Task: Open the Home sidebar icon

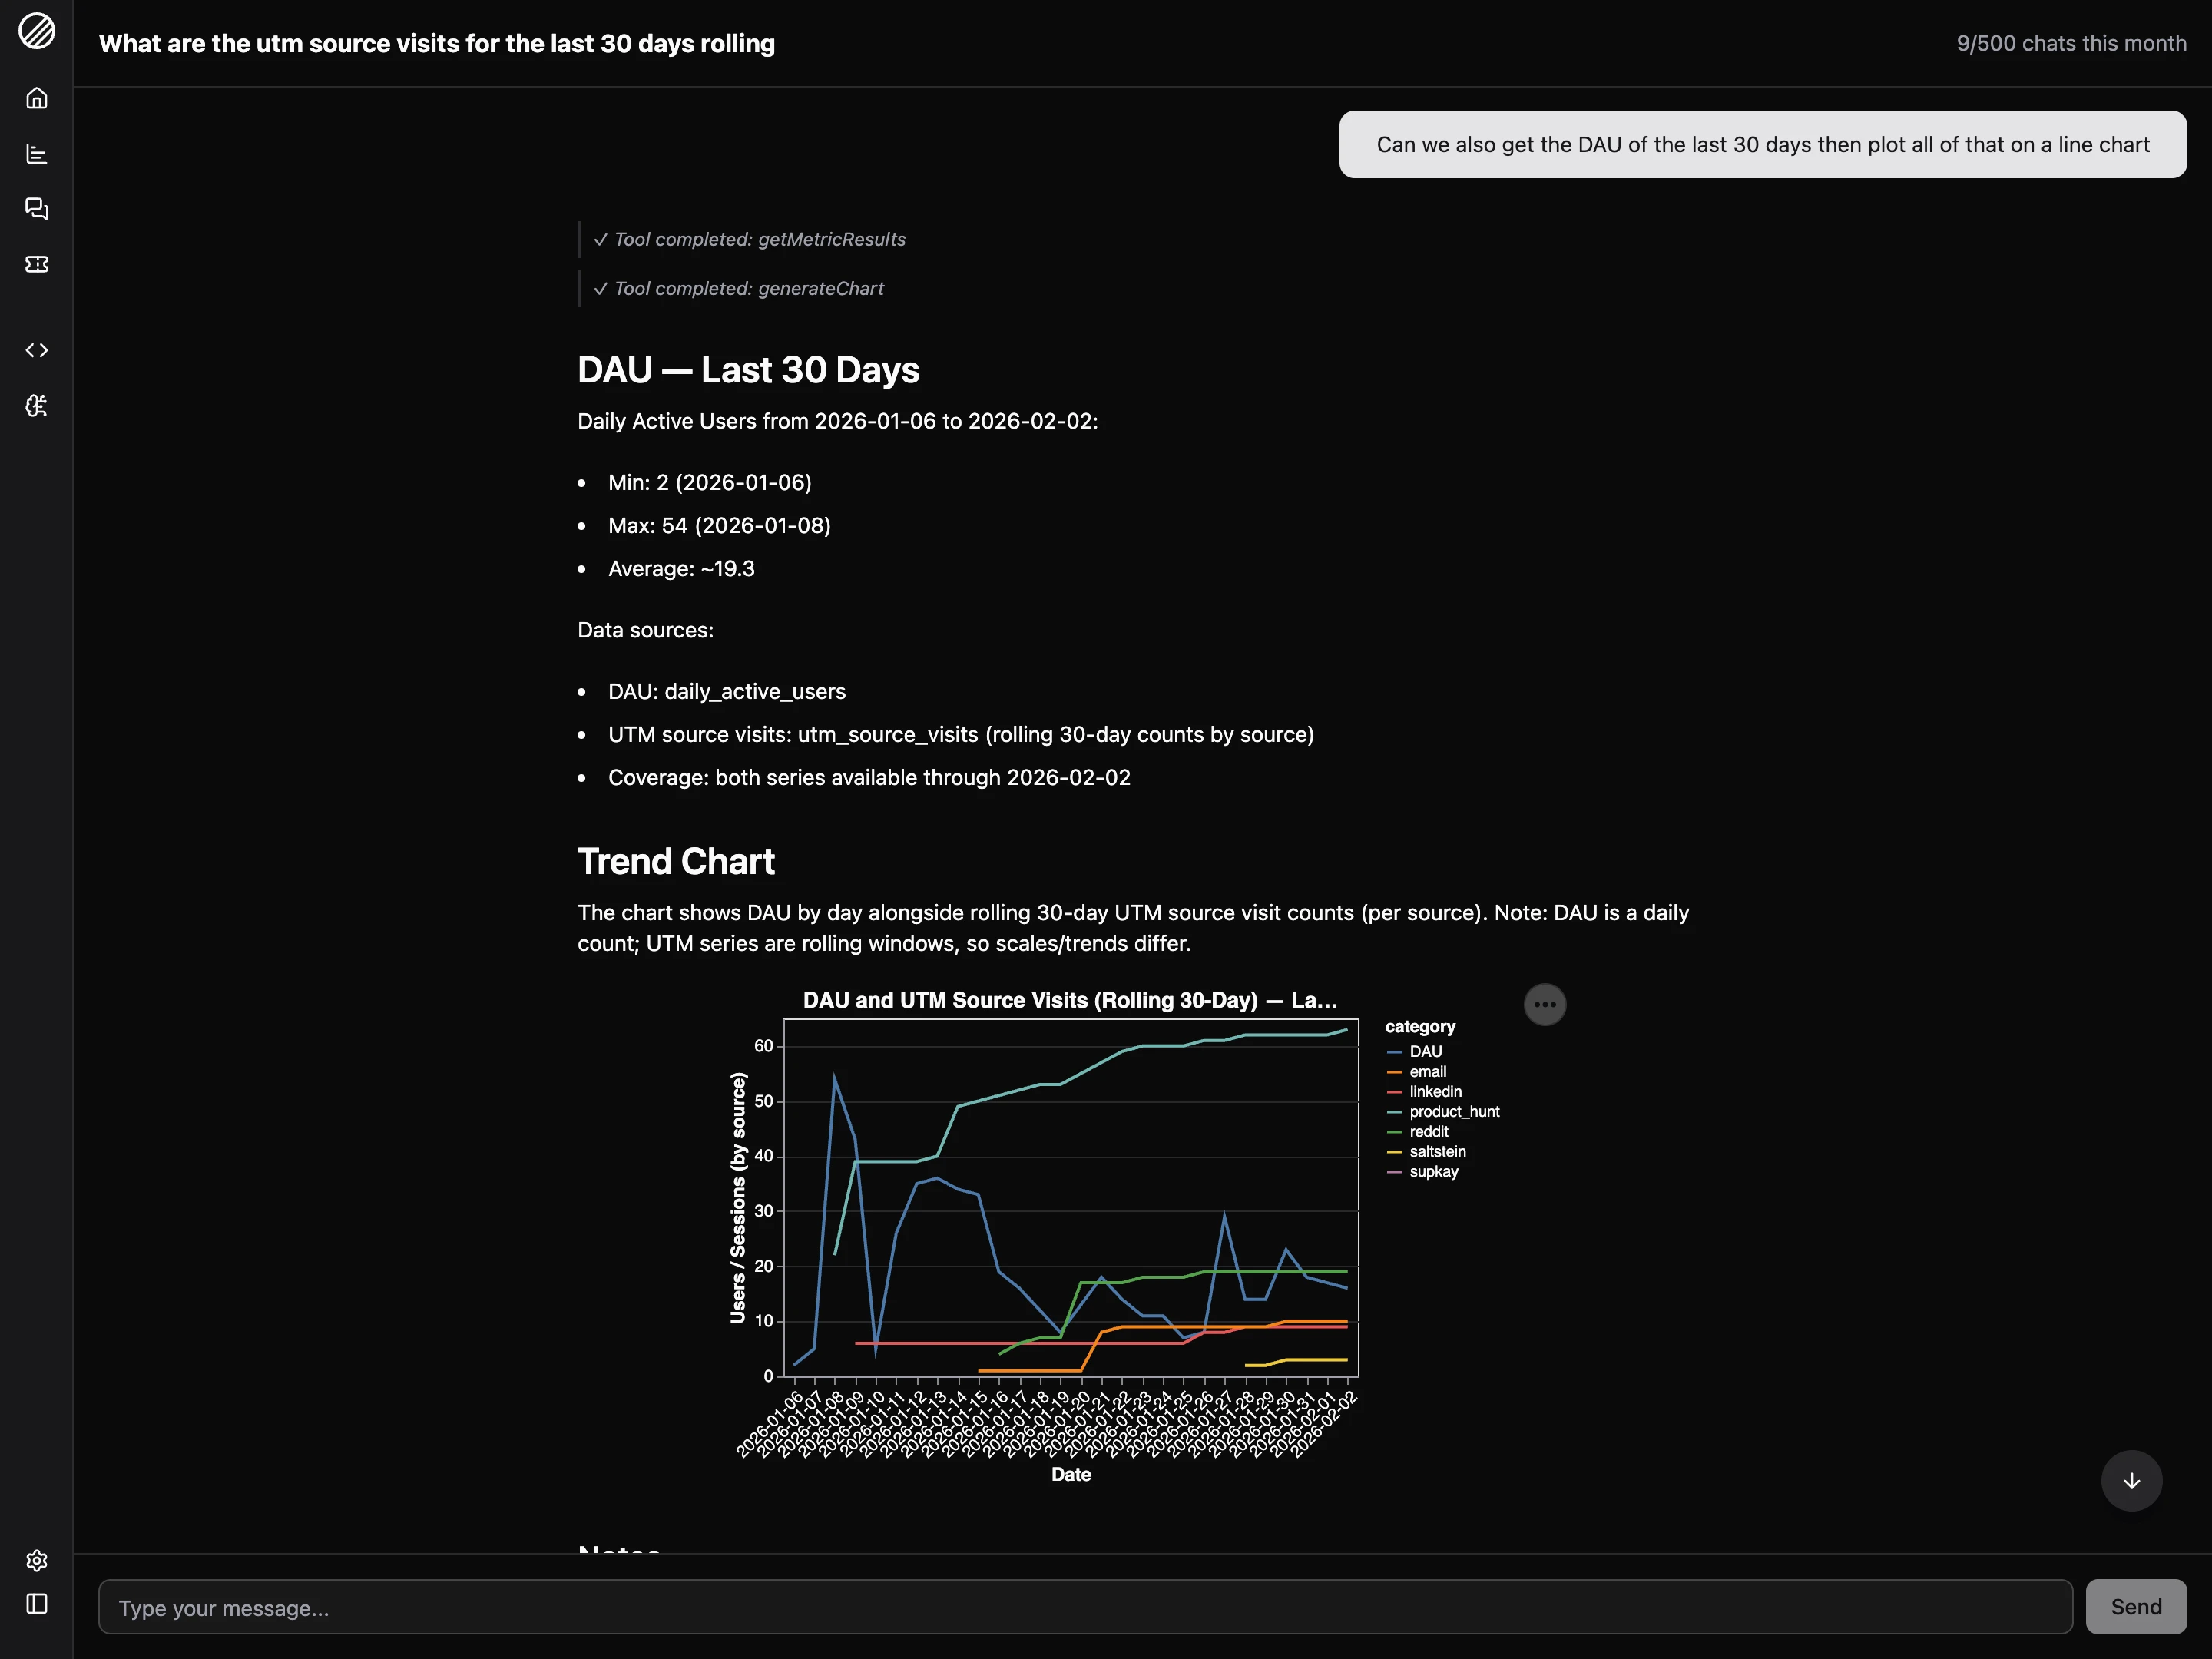Action: (37, 98)
